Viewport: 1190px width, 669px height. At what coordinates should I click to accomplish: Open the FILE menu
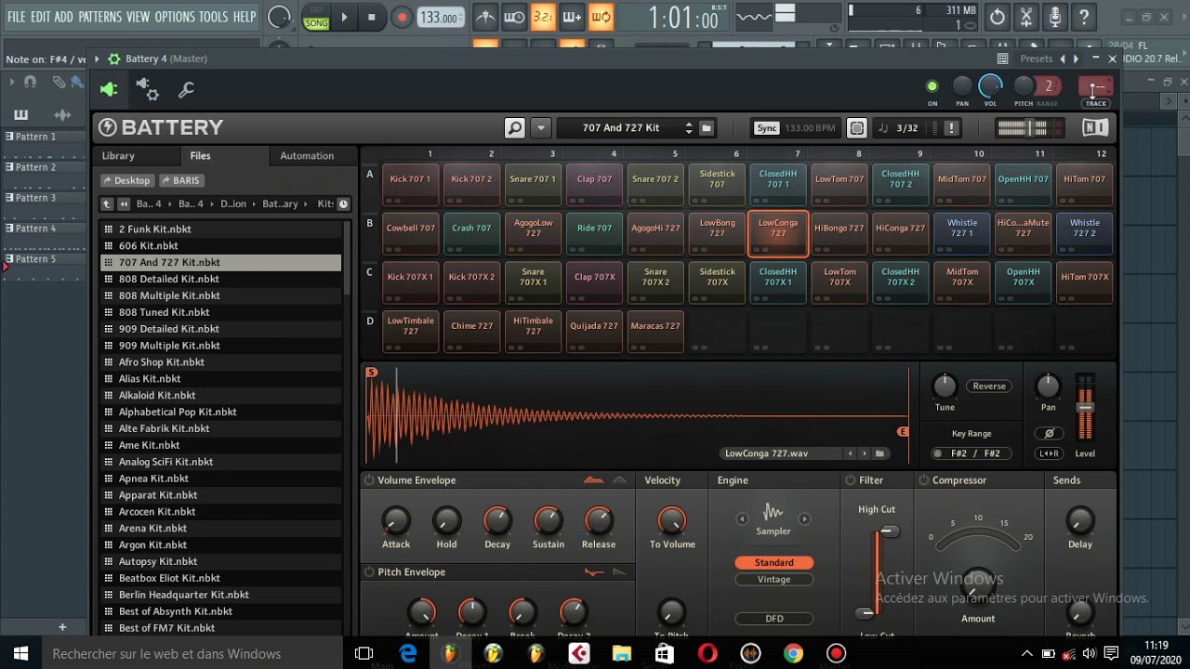[17, 17]
